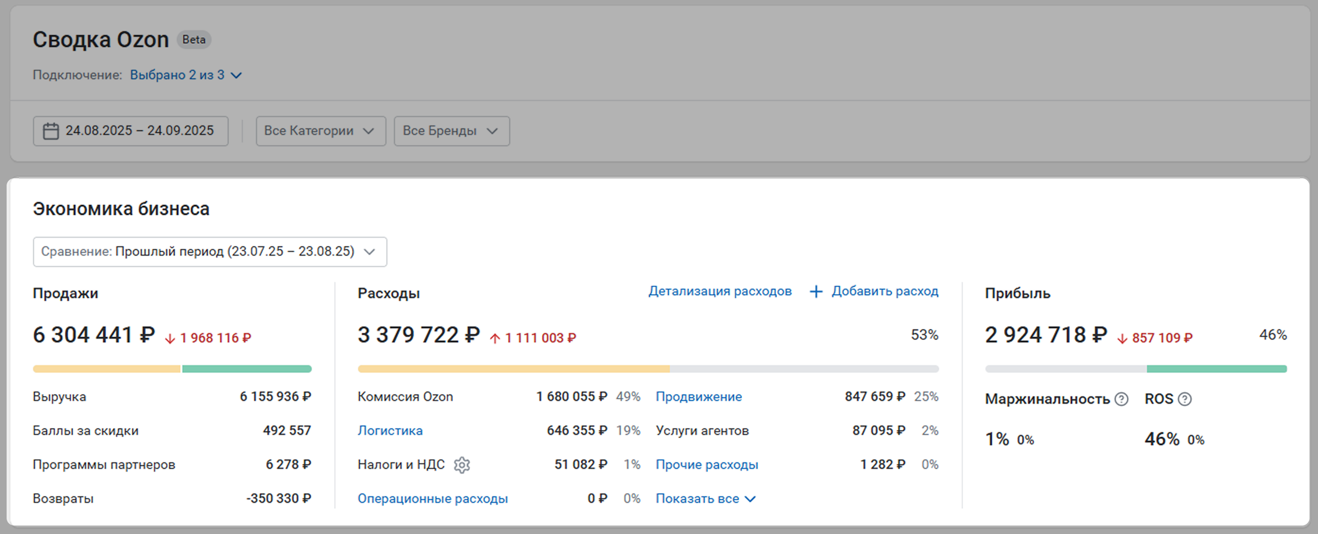Screen dimensions: 1318x534
Task: Click the ROS help question icon
Action: pos(1184,399)
